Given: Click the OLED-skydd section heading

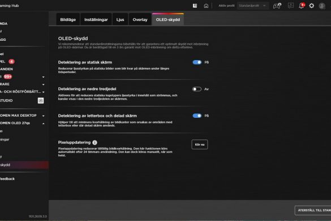Looking at the screenshot, I should (73, 39).
